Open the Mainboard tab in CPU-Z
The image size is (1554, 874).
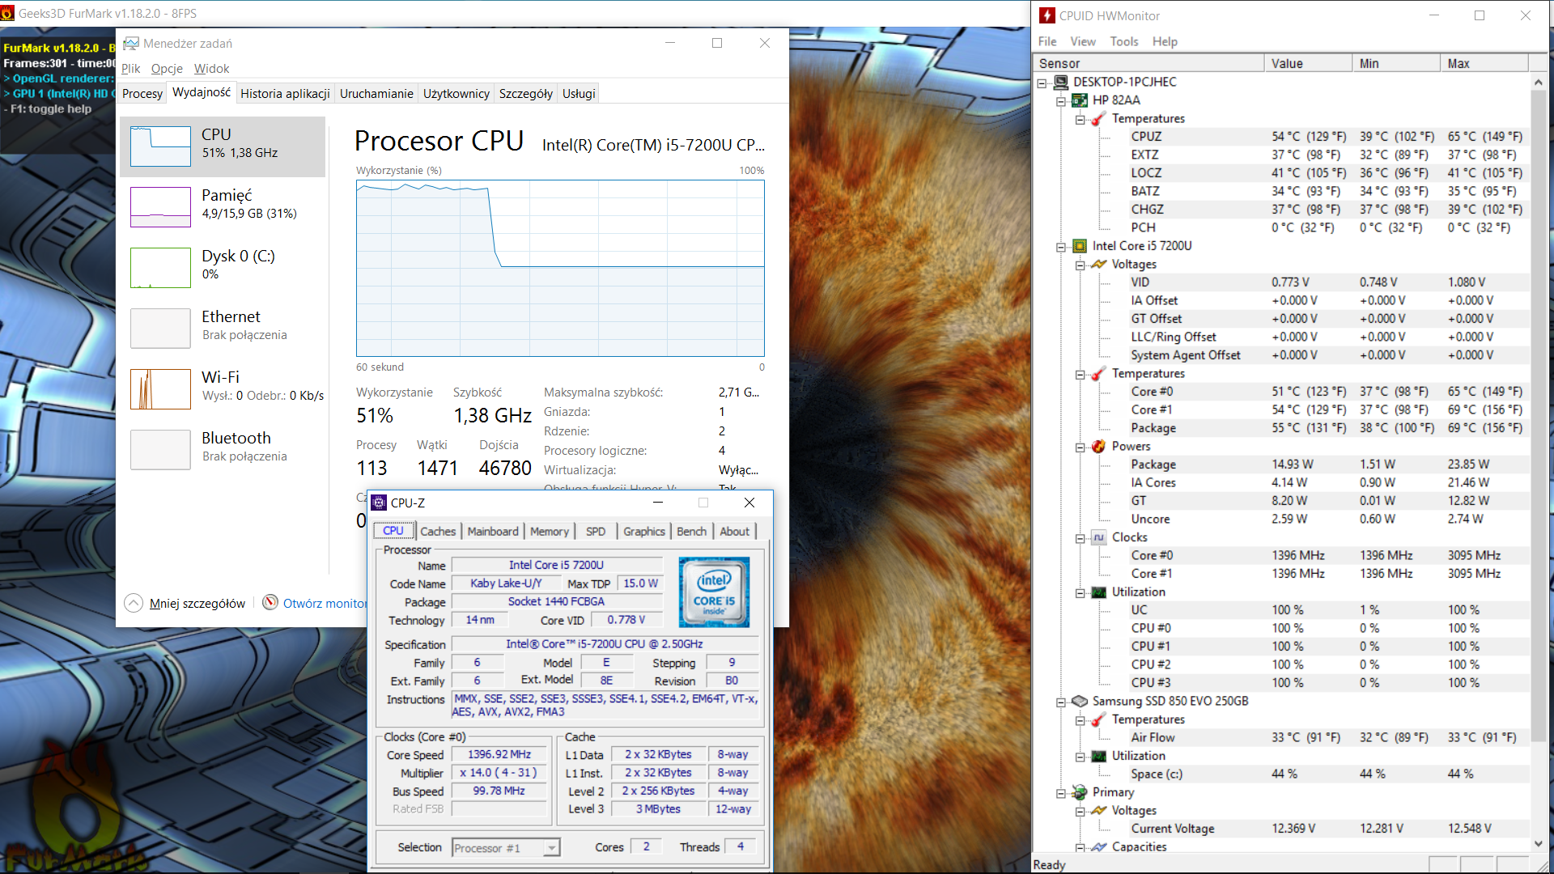click(493, 531)
